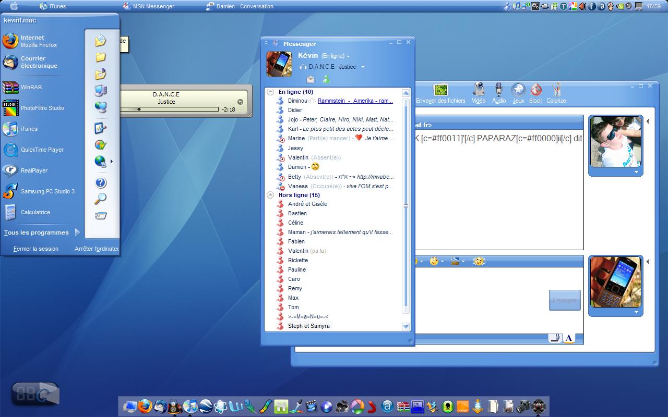Click the Vidéo webcam icon in conversation toolbar
This screenshot has width=668, height=417.
pos(479,90)
